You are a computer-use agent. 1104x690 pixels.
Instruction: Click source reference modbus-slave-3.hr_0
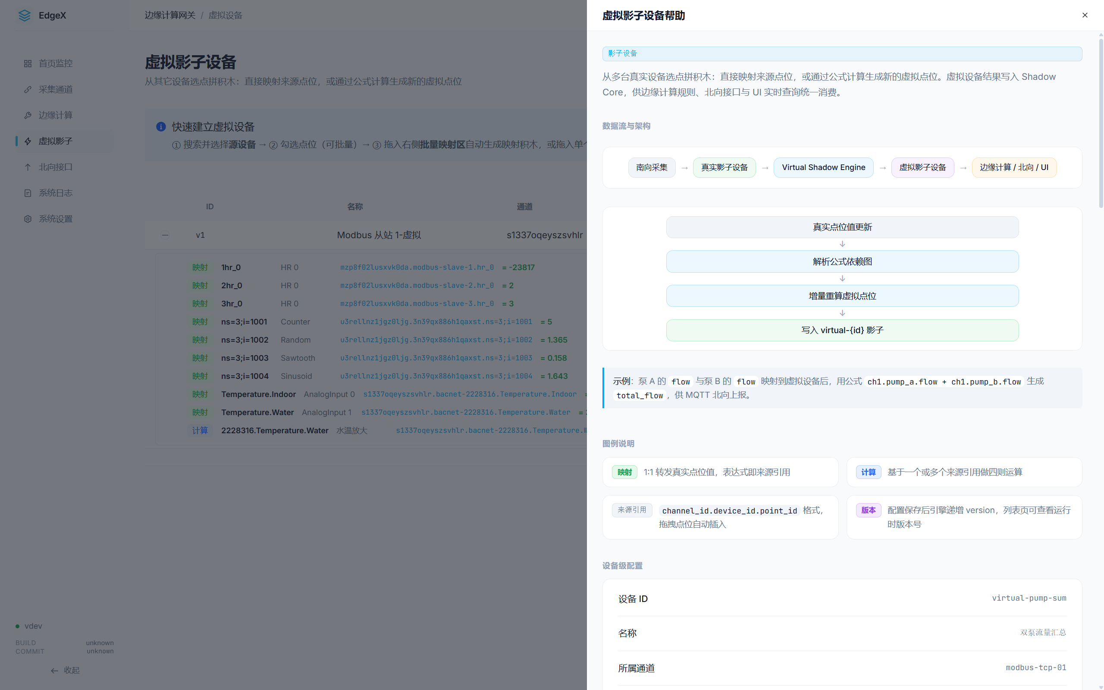(x=417, y=304)
